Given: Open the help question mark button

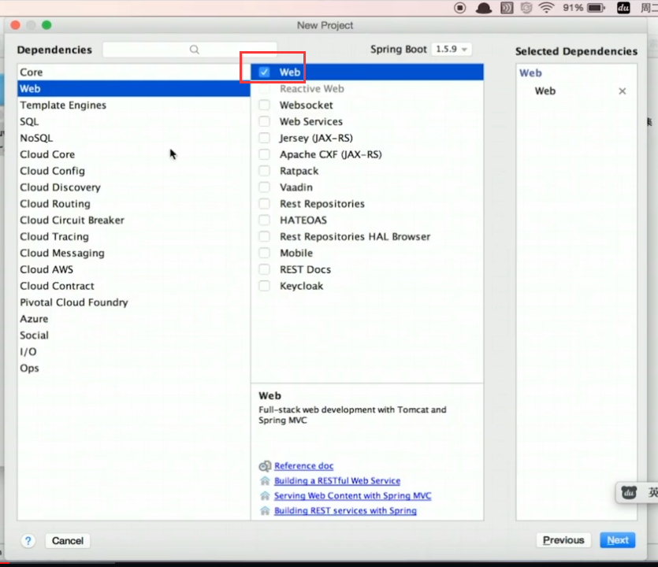Looking at the screenshot, I should tap(28, 540).
